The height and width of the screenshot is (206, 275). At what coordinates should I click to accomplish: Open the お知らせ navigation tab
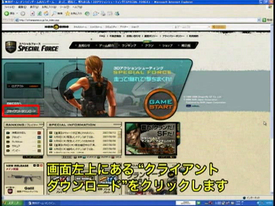84,45
